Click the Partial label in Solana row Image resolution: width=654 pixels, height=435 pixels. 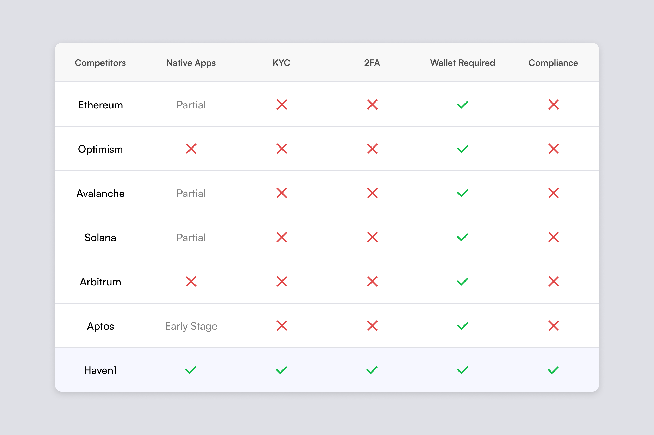coord(191,238)
